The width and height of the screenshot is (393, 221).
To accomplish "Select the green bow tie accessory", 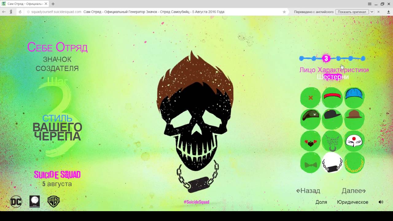I will pos(310,163).
